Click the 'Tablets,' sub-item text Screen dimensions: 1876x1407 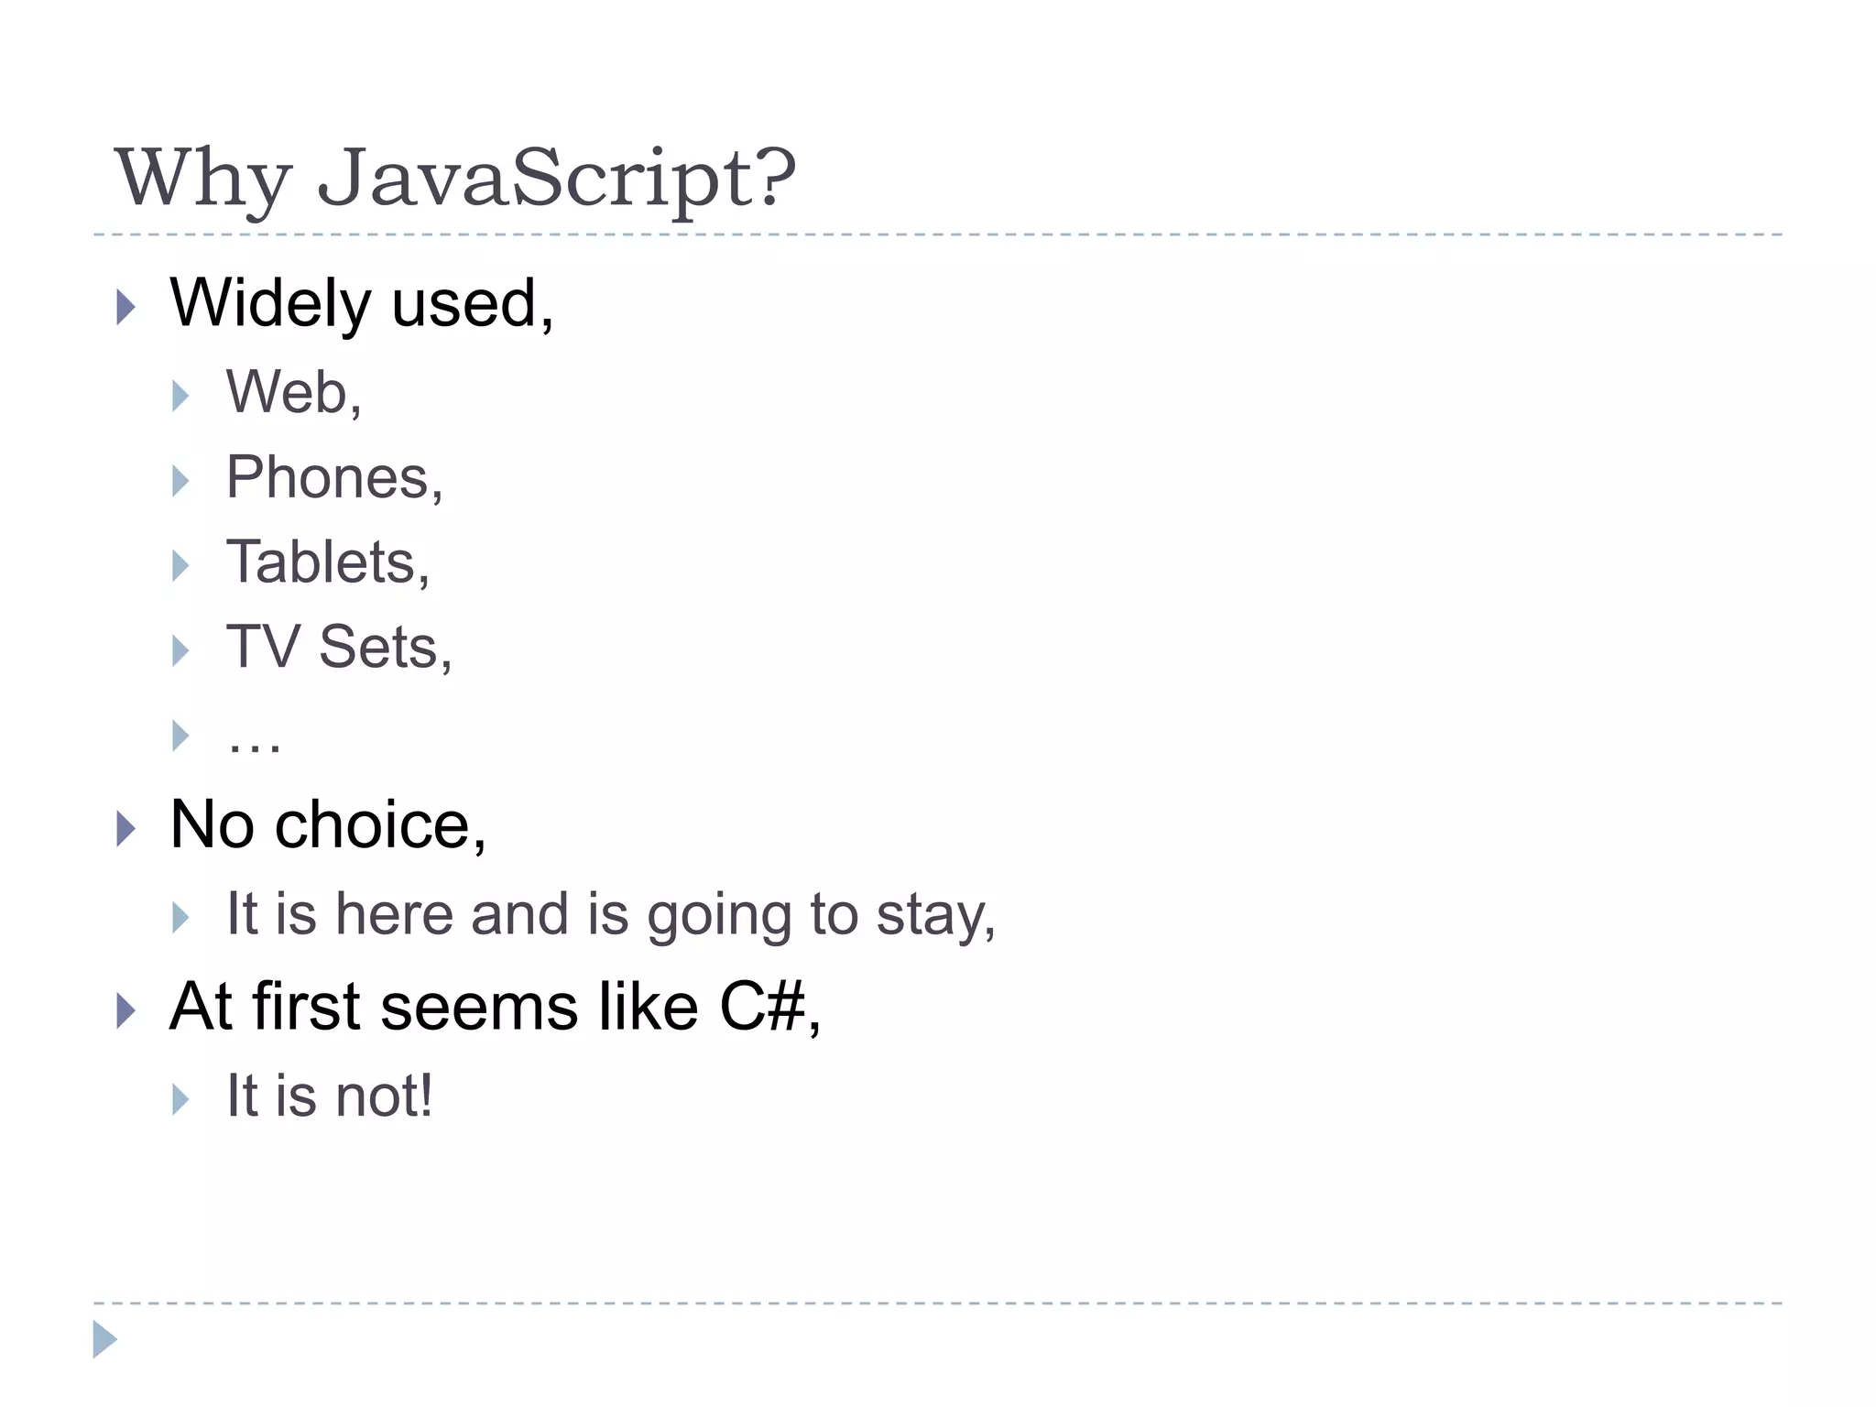tap(328, 562)
